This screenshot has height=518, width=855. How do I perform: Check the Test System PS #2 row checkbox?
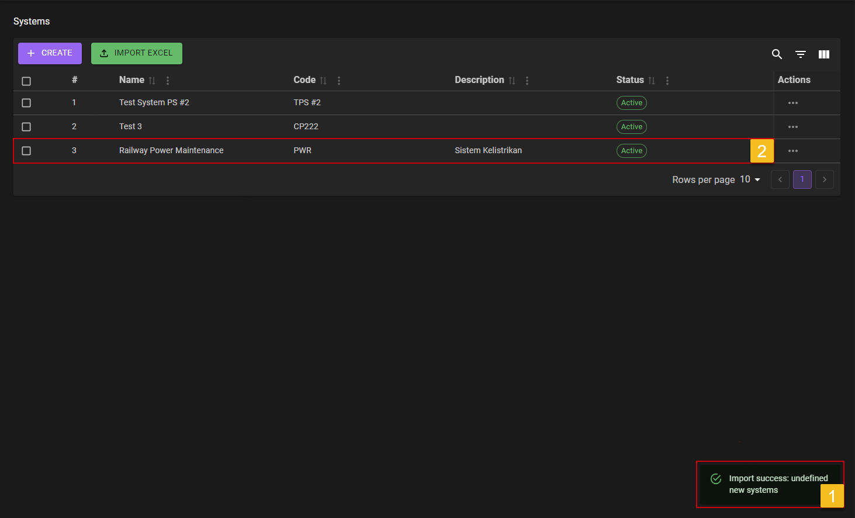[26, 103]
